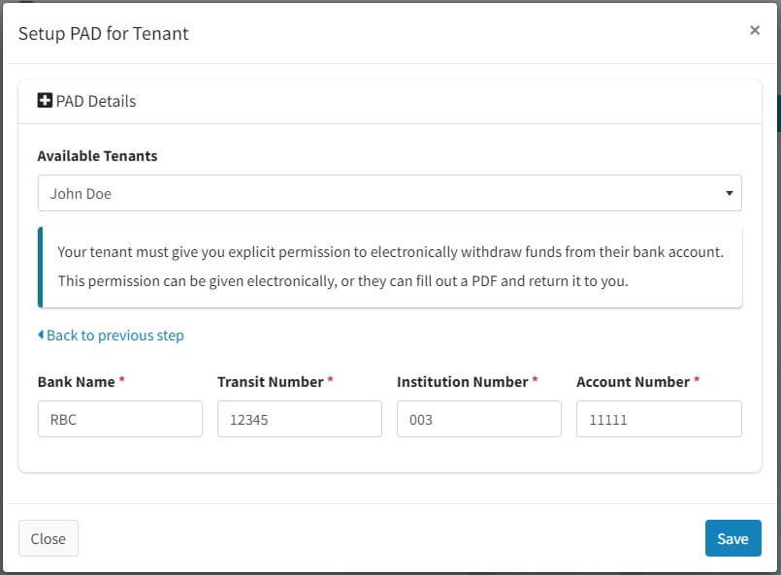This screenshot has width=781, height=575.
Task: Click the Close button at bottom left
Action: pos(49,538)
